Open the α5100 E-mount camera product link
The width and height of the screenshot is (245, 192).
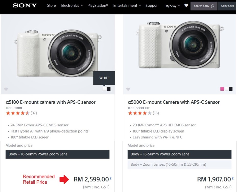[x=51, y=102]
